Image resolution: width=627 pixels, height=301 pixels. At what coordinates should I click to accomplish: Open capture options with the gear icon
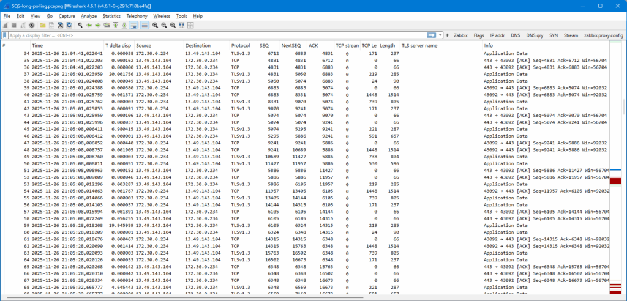point(32,26)
